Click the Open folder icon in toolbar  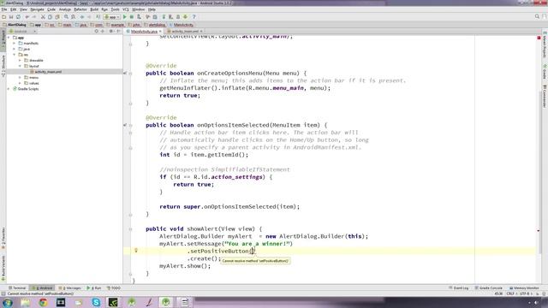(3, 17)
